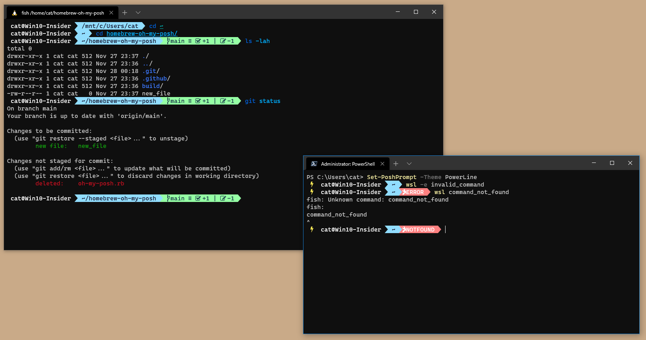
Task: Click the '.git/' directory entry
Action: coord(151,71)
